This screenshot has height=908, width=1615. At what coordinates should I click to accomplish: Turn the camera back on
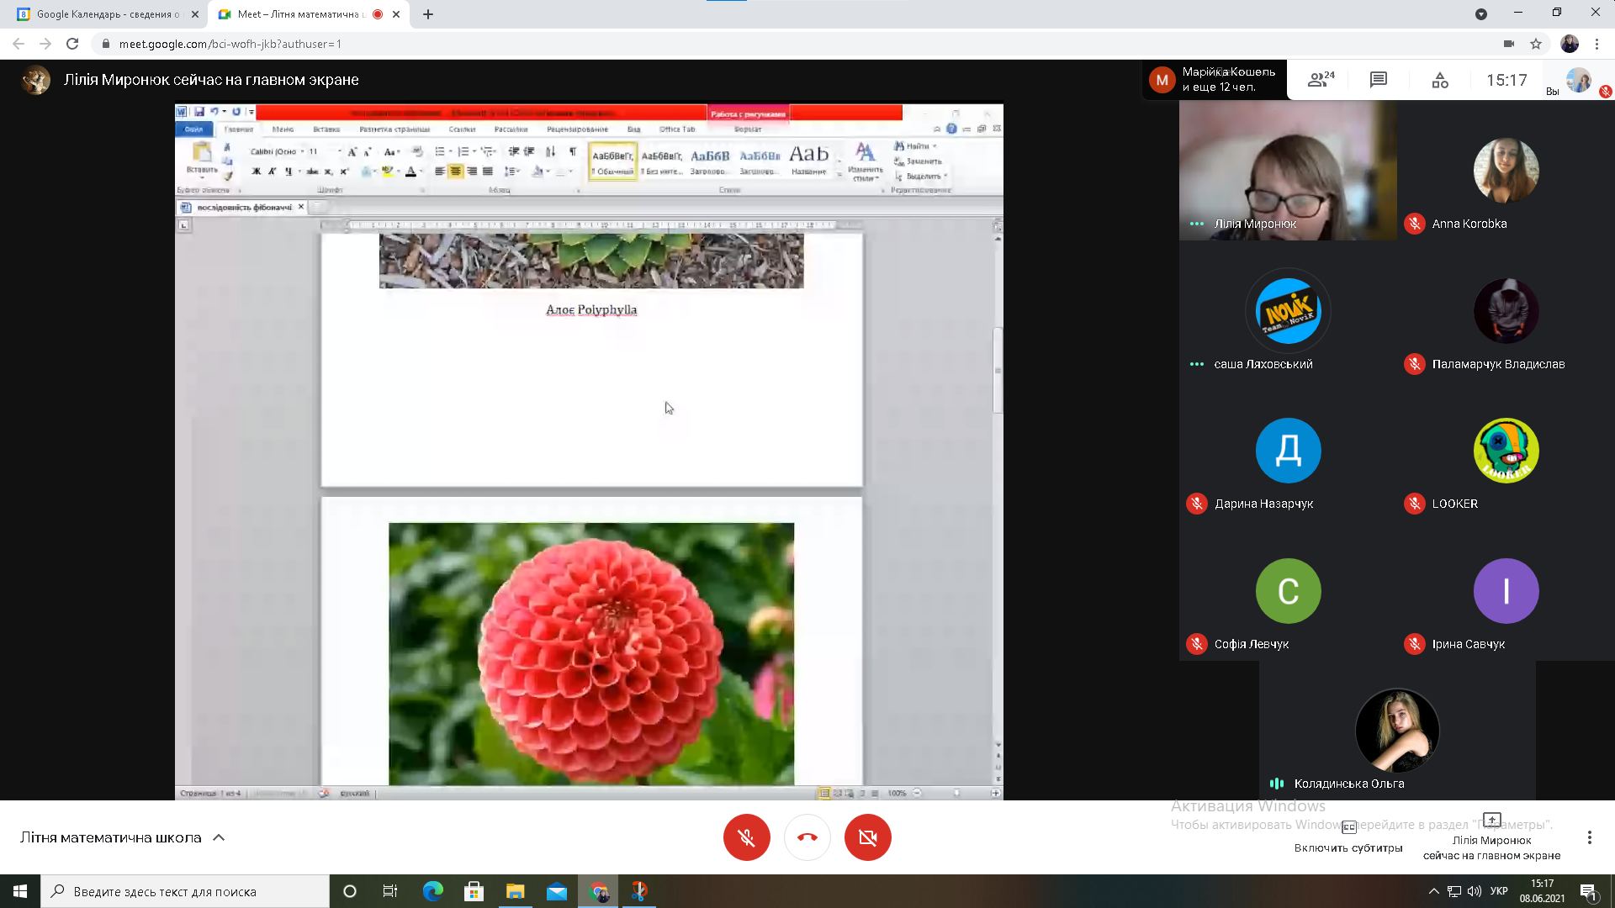pyautogui.click(x=867, y=837)
